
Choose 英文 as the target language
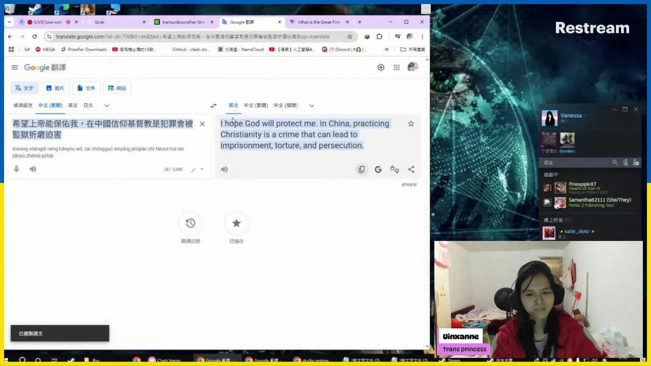pyautogui.click(x=233, y=106)
